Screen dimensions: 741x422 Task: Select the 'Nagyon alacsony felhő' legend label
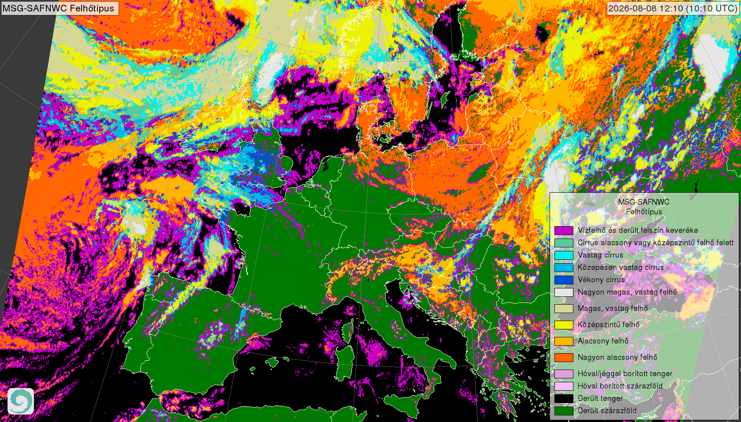(x=617, y=357)
